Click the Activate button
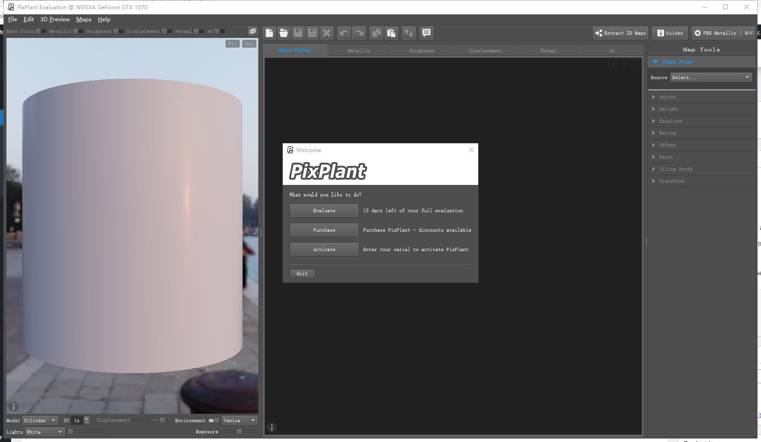 pos(324,249)
